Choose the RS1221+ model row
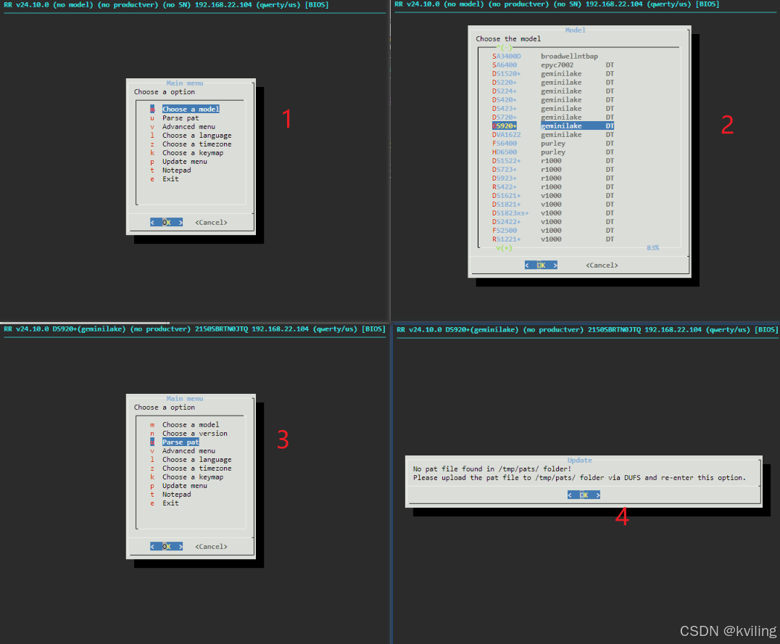780x644 pixels. click(x=552, y=239)
